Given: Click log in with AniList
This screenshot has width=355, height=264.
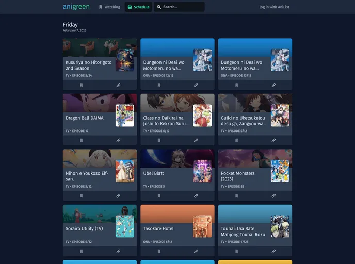Looking at the screenshot, I should (x=274, y=7).
